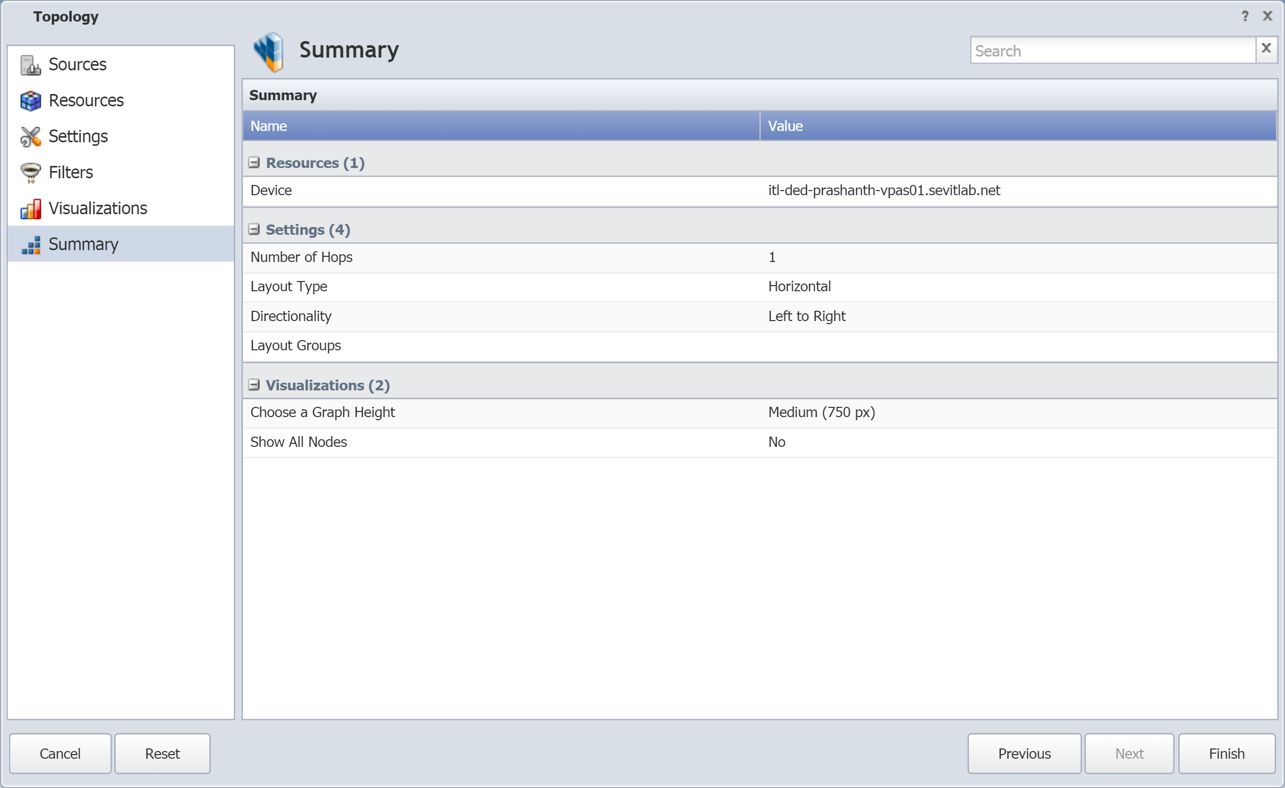1285x788 pixels.
Task: Select the Summary tab in navigation
Action: click(84, 244)
